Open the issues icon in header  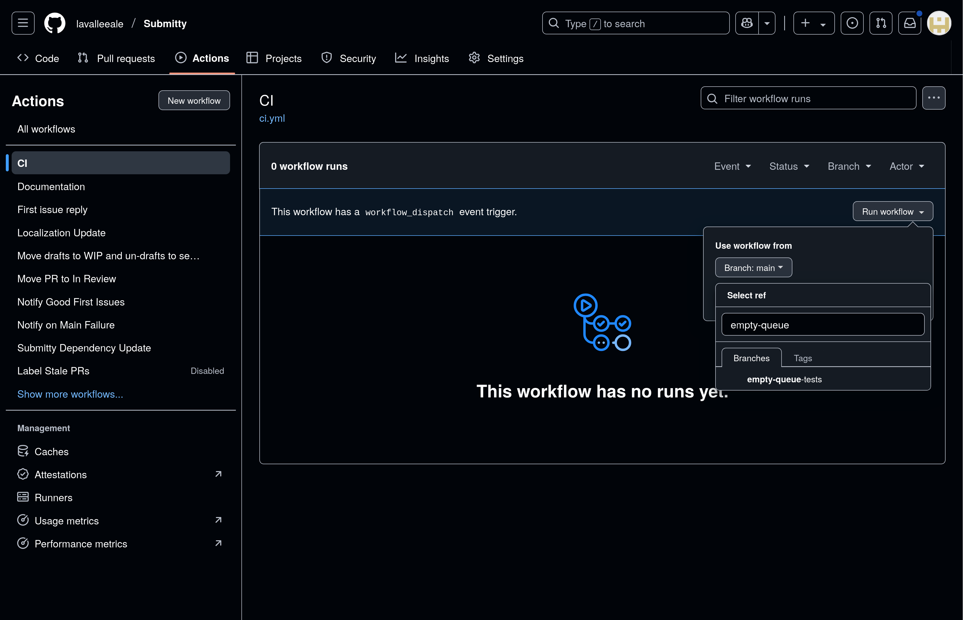coord(852,23)
